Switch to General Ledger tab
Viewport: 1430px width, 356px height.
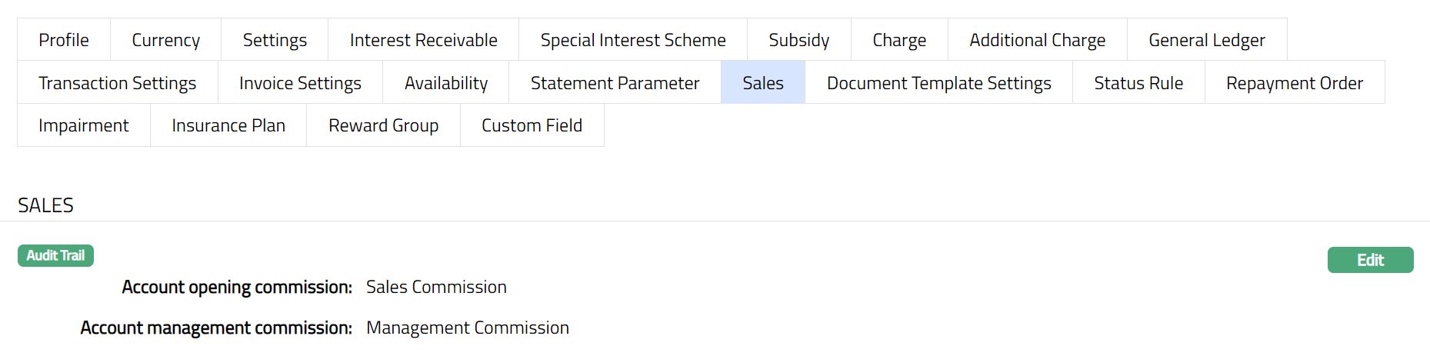[1206, 40]
